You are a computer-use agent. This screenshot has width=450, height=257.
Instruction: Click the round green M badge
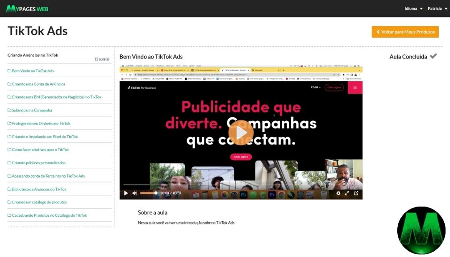click(x=421, y=231)
